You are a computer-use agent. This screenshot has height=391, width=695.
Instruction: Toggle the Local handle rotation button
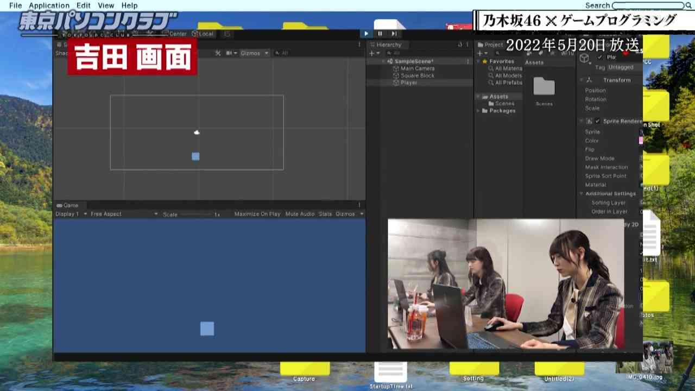(203, 34)
